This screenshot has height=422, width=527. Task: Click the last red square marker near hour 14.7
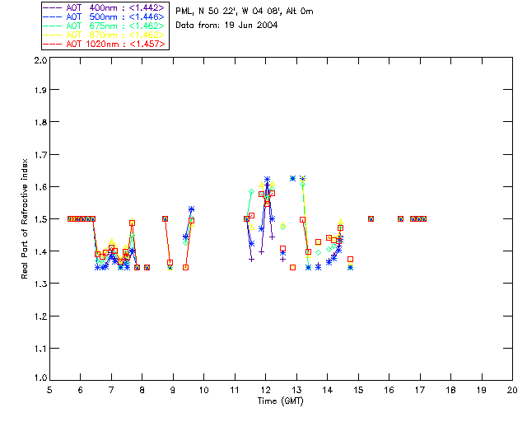click(350, 259)
